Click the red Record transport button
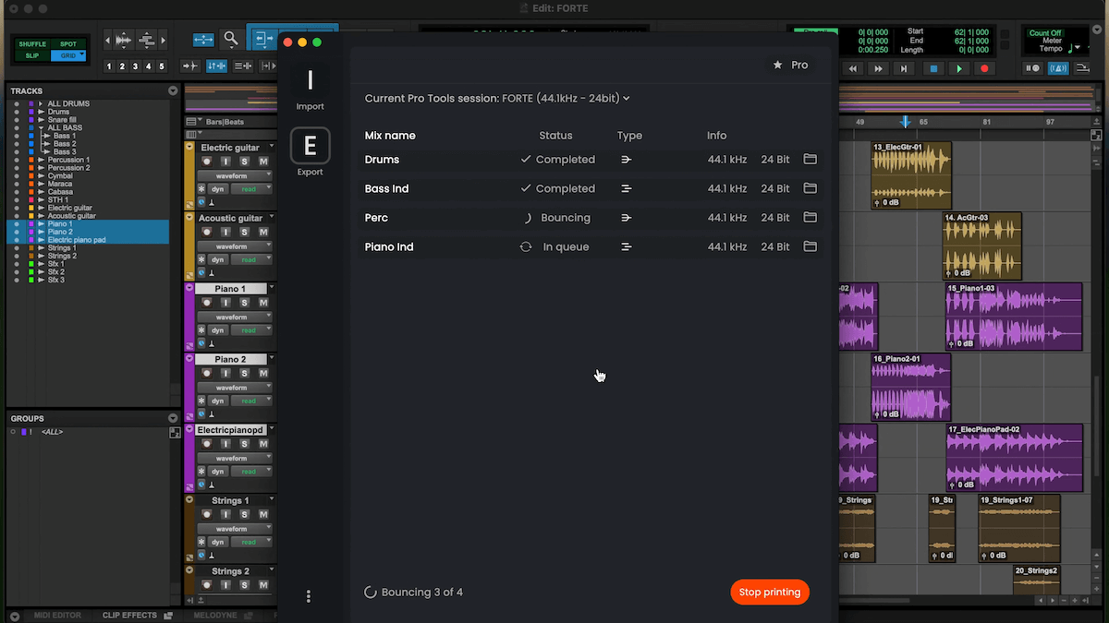 984,68
